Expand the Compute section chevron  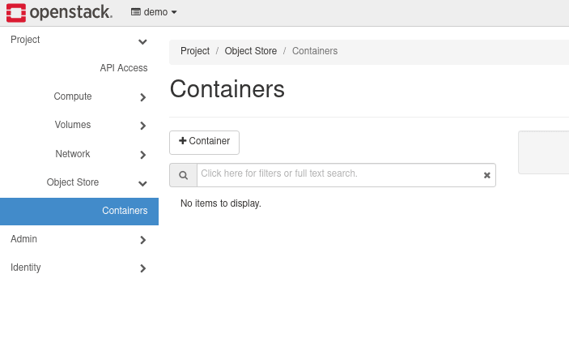[142, 97]
